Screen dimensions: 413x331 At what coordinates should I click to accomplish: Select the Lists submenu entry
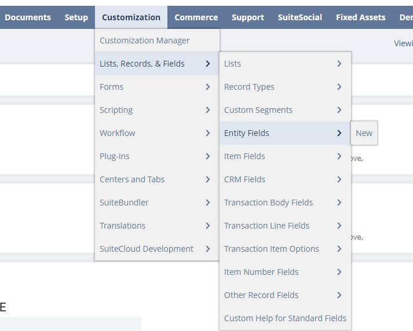285,64
